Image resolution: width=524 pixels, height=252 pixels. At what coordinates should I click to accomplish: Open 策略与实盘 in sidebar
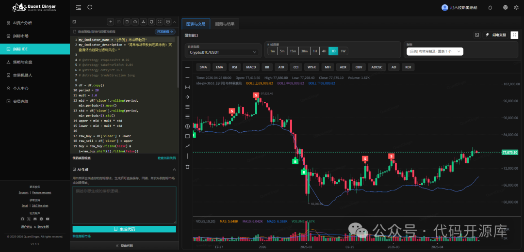pos(35,62)
